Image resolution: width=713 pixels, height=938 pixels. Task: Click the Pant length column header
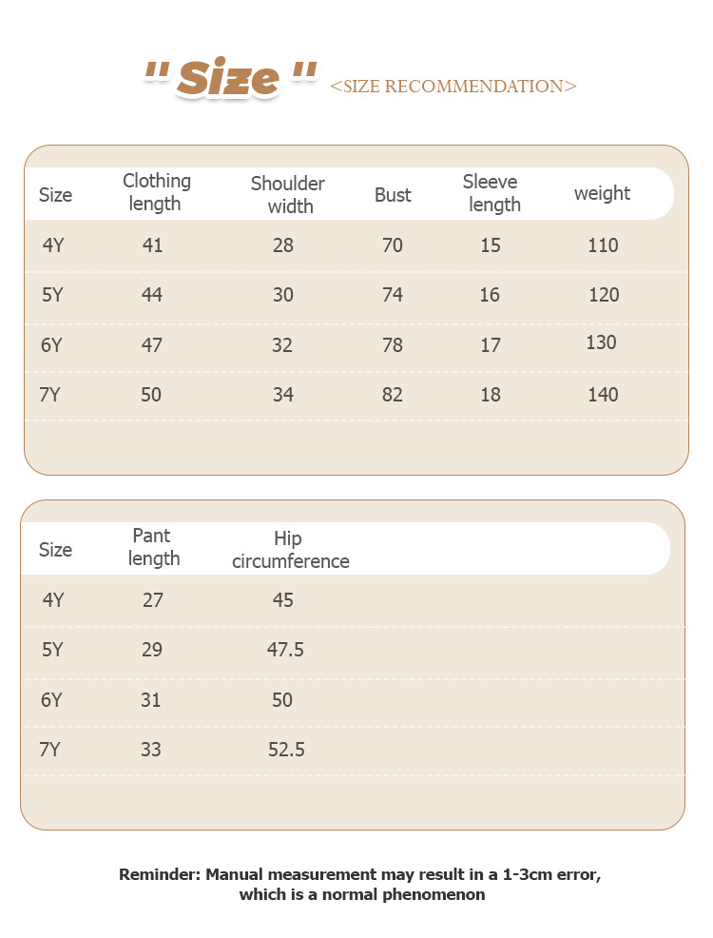click(x=153, y=547)
